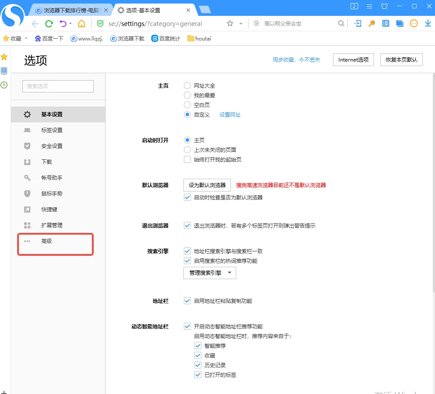Select 上次未关闭的页面 startup option

(x=187, y=150)
